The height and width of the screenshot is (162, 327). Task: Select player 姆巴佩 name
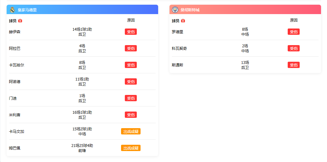coord(15,148)
